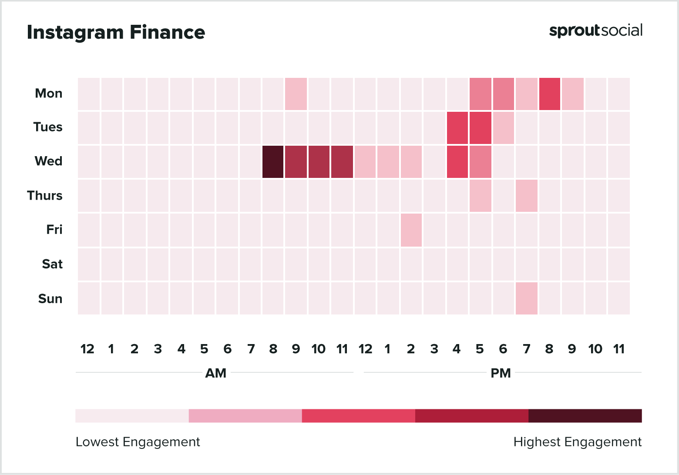Click the darkest Wednesday 8 AM cell
Screen dimensions: 679x475
tap(273, 162)
